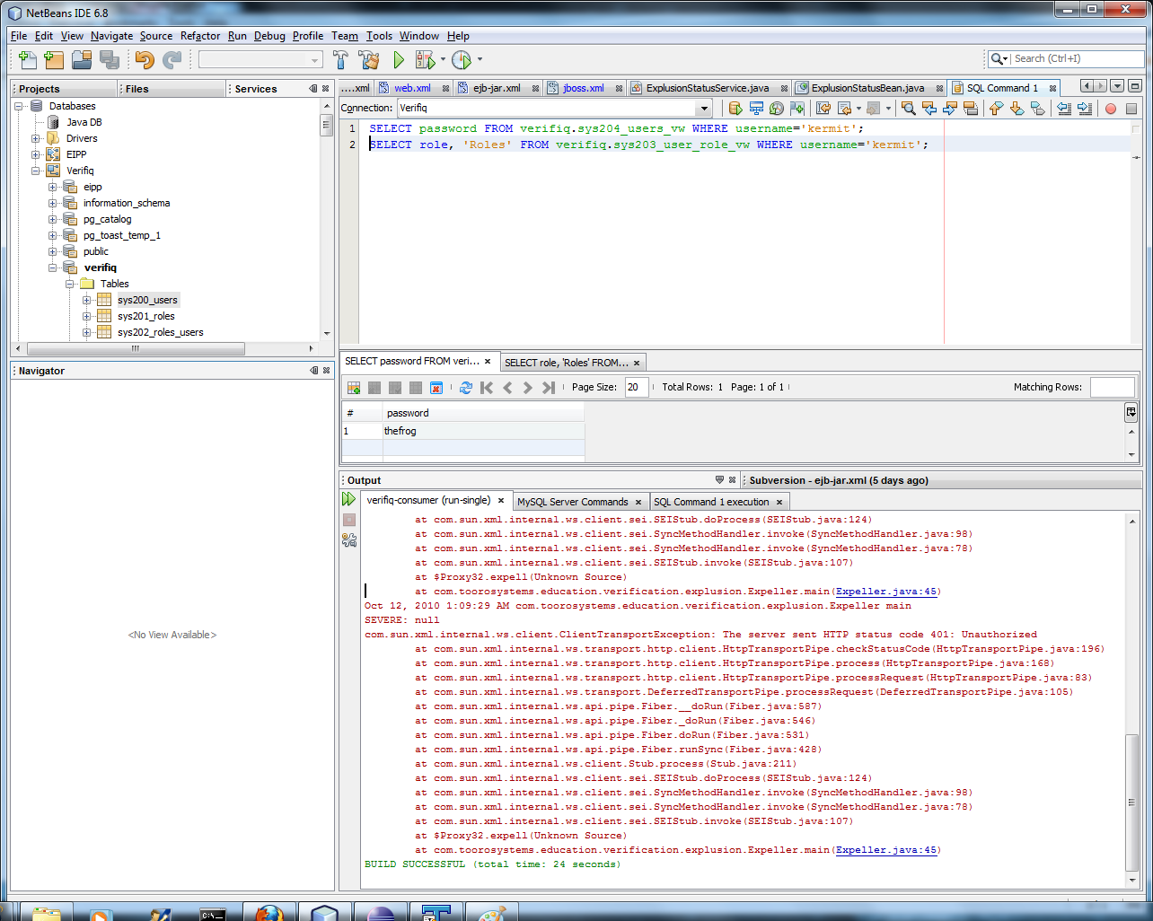The height and width of the screenshot is (921, 1153).
Task: Collapse the Databases tree node
Action: tap(19, 106)
